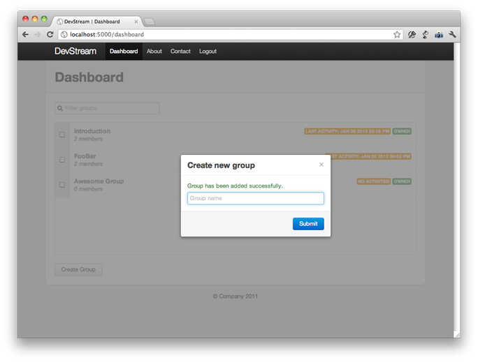Image resolution: width=478 pixels, height=362 pixels.
Task: Click the success message text in dialog
Action: (x=235, y=186)
